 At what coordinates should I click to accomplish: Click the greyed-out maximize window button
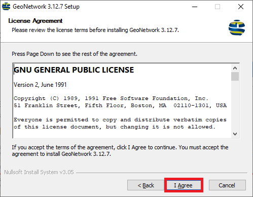218,7
